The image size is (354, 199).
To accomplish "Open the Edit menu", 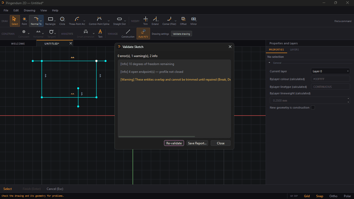I will [x=16, y=10].
